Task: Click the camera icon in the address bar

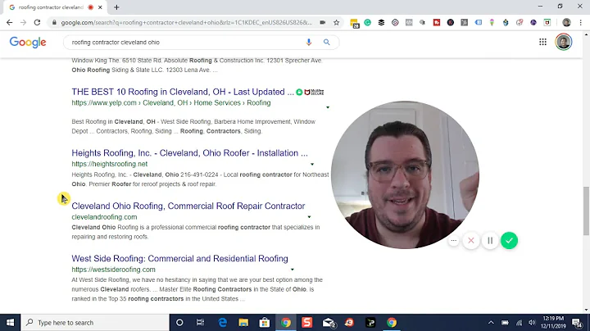Action: coord(323,23)
